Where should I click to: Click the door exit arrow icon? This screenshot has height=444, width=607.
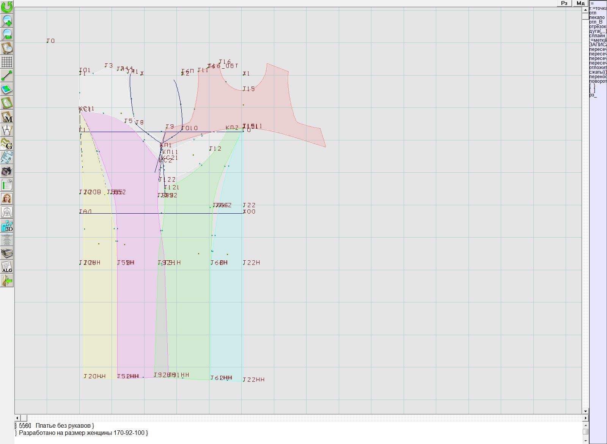[x=7, y=281]
